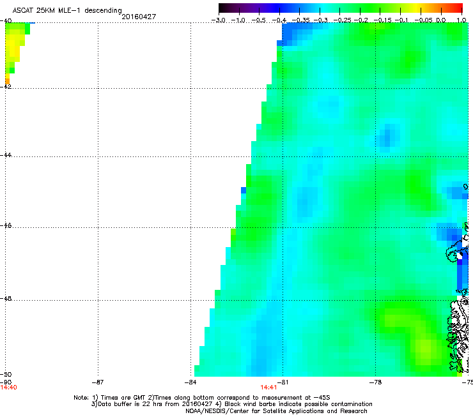
Task: Select the red 14:41 time stamp
Action: point(268,388)
